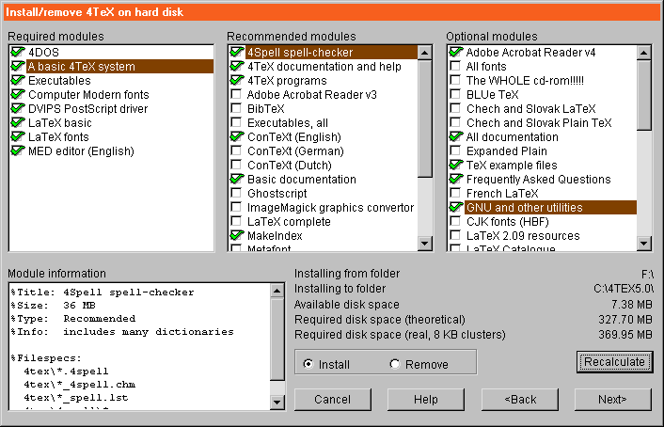664x427 pixels.
Task: Select '4TeX documentation and help' row
Action: (x=324, y=67)
